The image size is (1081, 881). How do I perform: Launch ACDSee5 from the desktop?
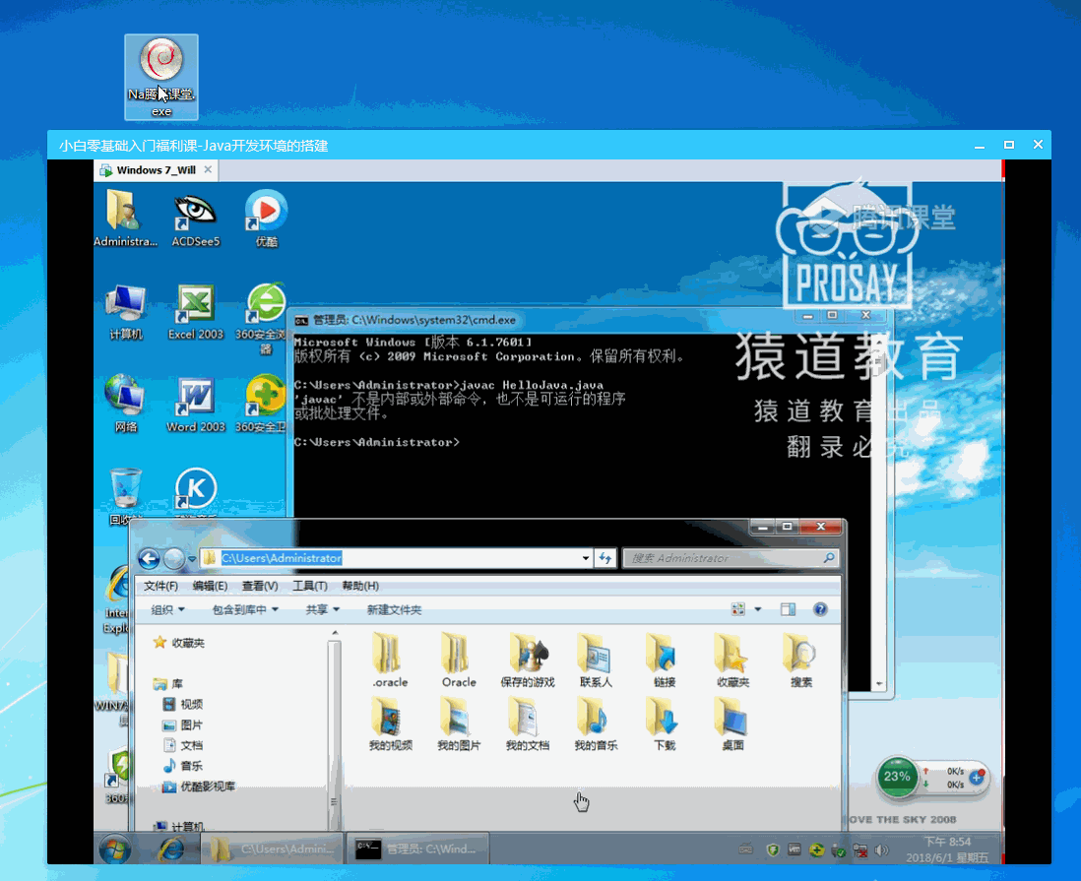pos(196,219)
